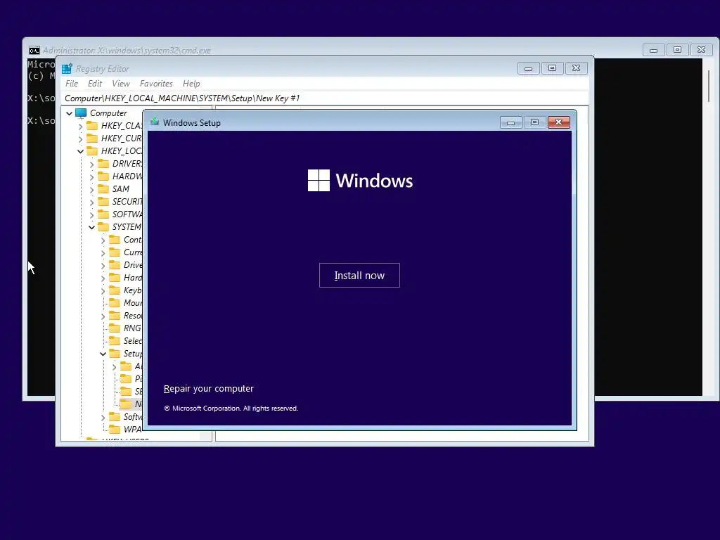
Task: Select the HARDWARE folder icon
Action: (103, 176)
